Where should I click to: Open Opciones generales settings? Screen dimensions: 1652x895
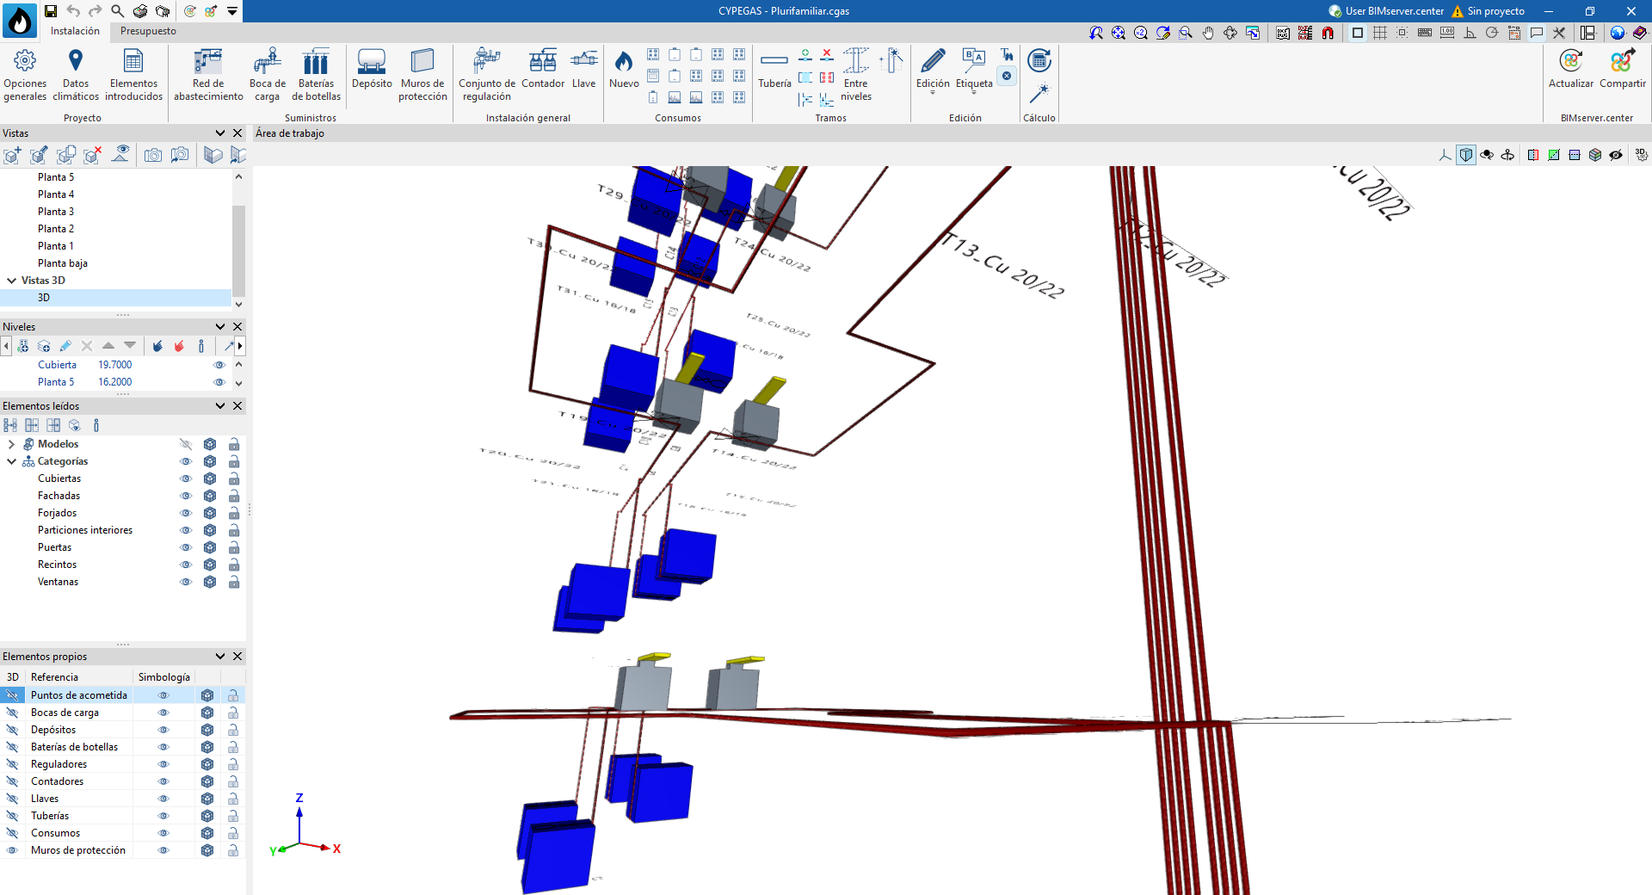25,75
